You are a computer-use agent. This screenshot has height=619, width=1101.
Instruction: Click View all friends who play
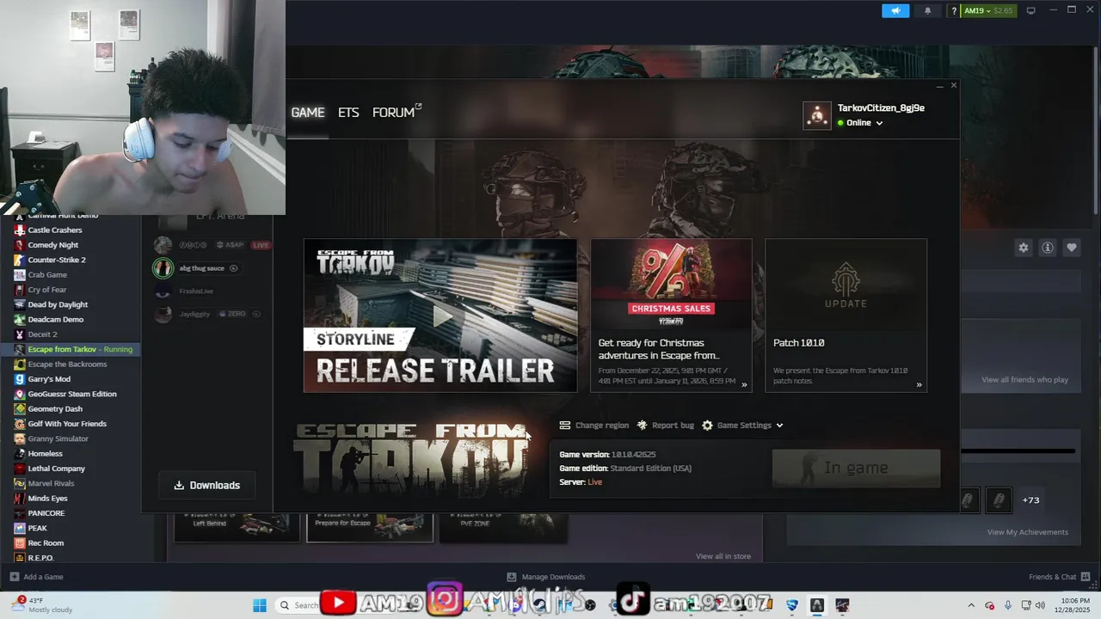point(1025,380)
